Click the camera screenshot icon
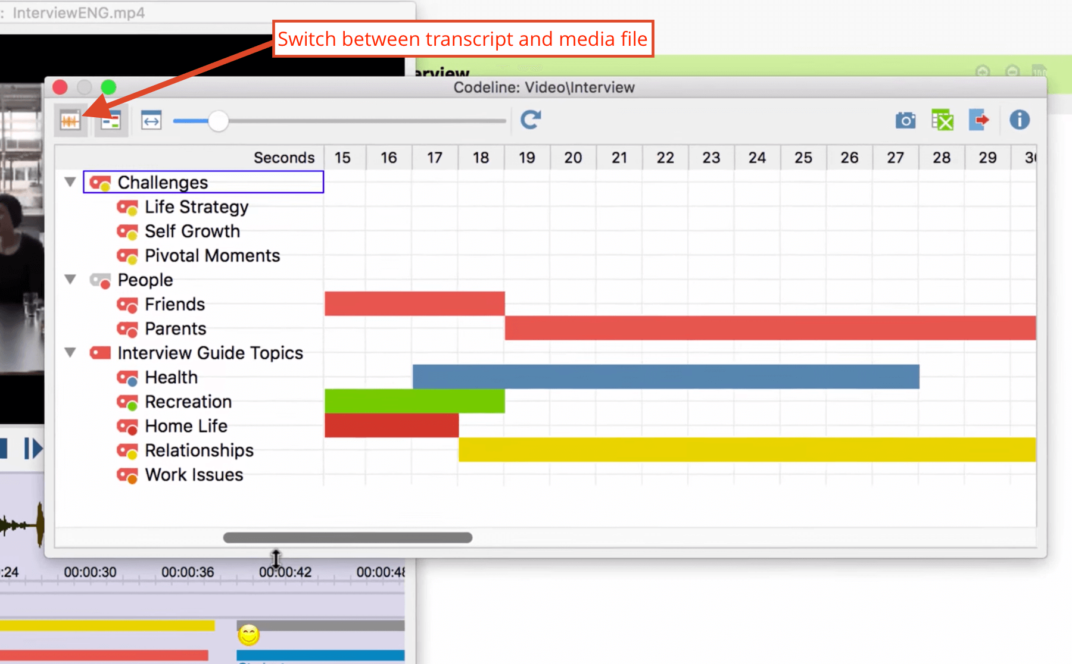This screenshot has width=1072, height=664. pyautogui.click(x=905, y=121)
